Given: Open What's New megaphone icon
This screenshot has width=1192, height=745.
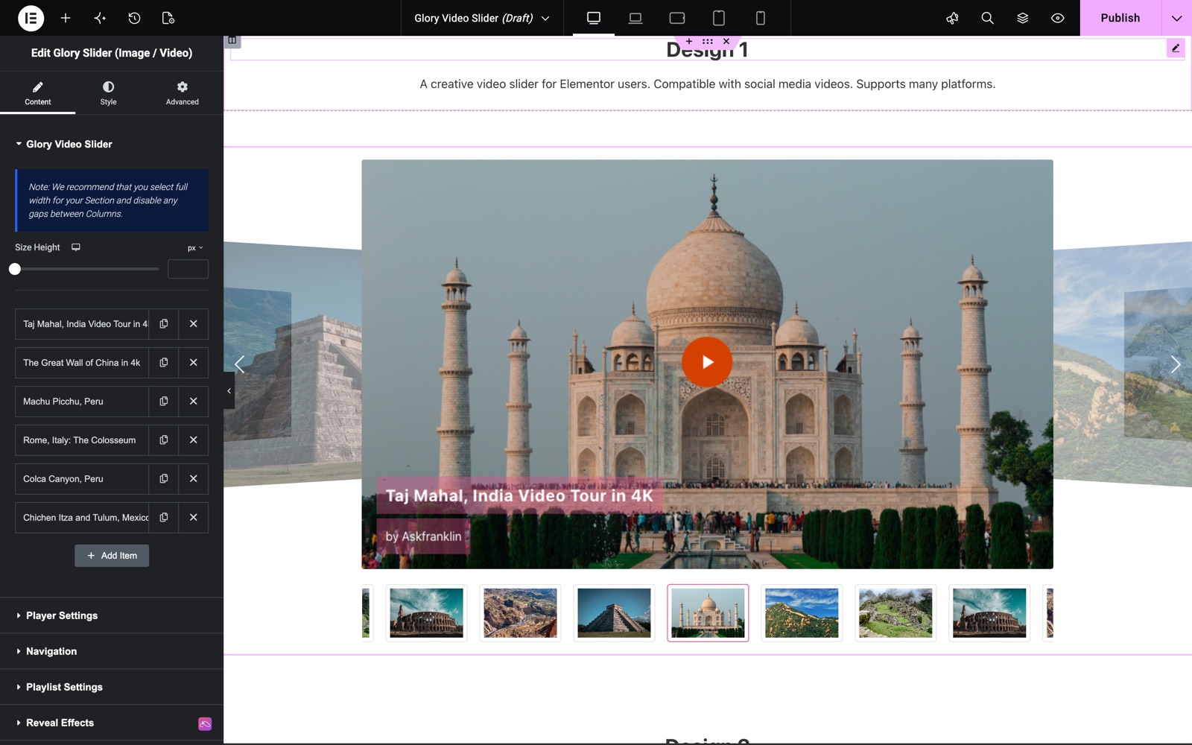Looking at the screenshot, I should [952, 18].
